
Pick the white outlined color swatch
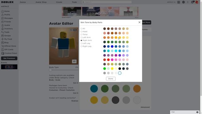[x=120, y=73]
